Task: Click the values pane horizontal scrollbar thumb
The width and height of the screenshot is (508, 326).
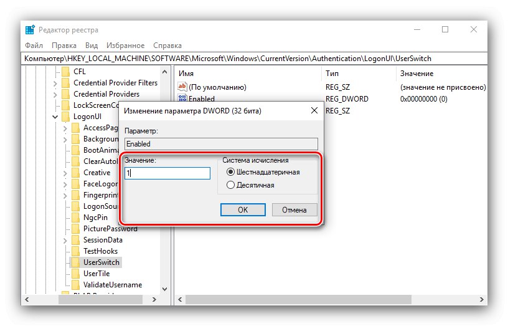Action: 298,299
